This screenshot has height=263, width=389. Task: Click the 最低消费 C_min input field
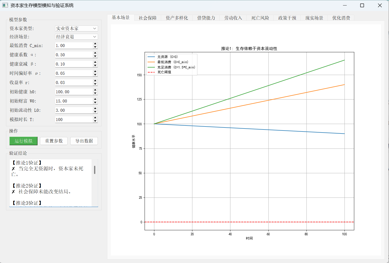[74, 45]
